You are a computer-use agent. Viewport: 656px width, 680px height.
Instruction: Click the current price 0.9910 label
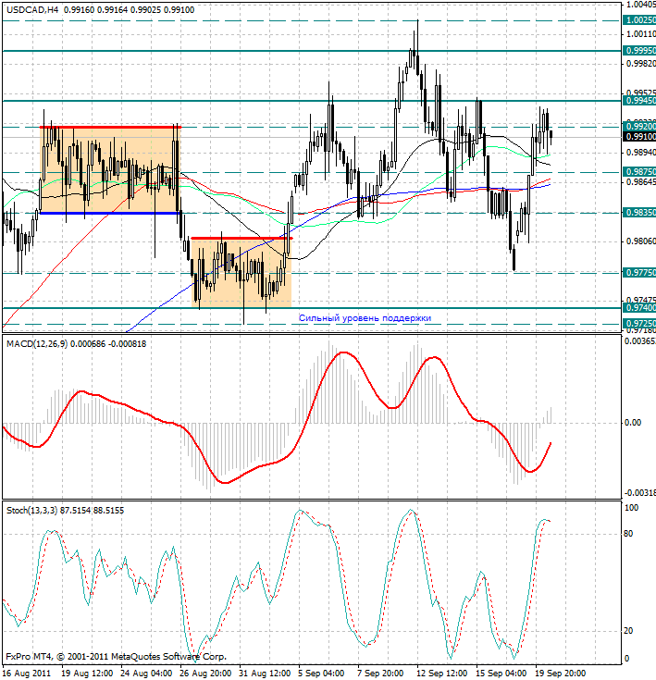click(637, 136)
